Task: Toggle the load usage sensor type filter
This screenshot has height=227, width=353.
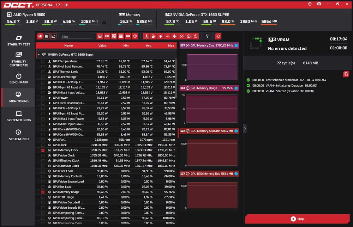Action: [189, 36]
